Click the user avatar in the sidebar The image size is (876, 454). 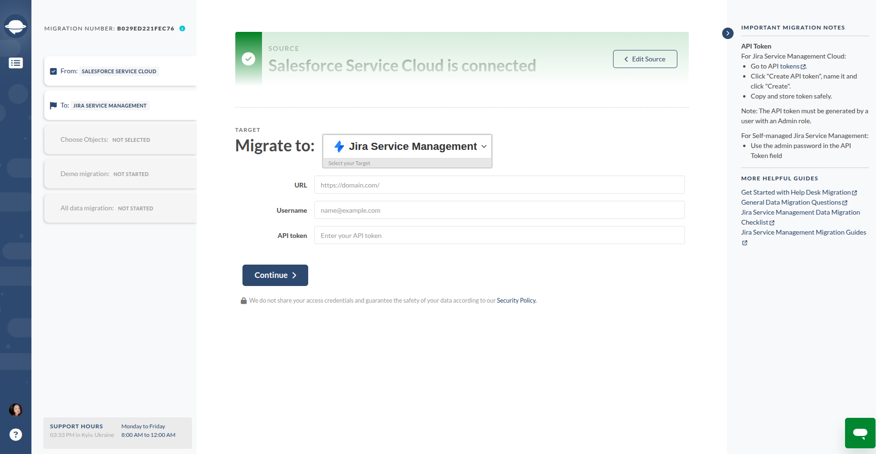pos(16,409)
